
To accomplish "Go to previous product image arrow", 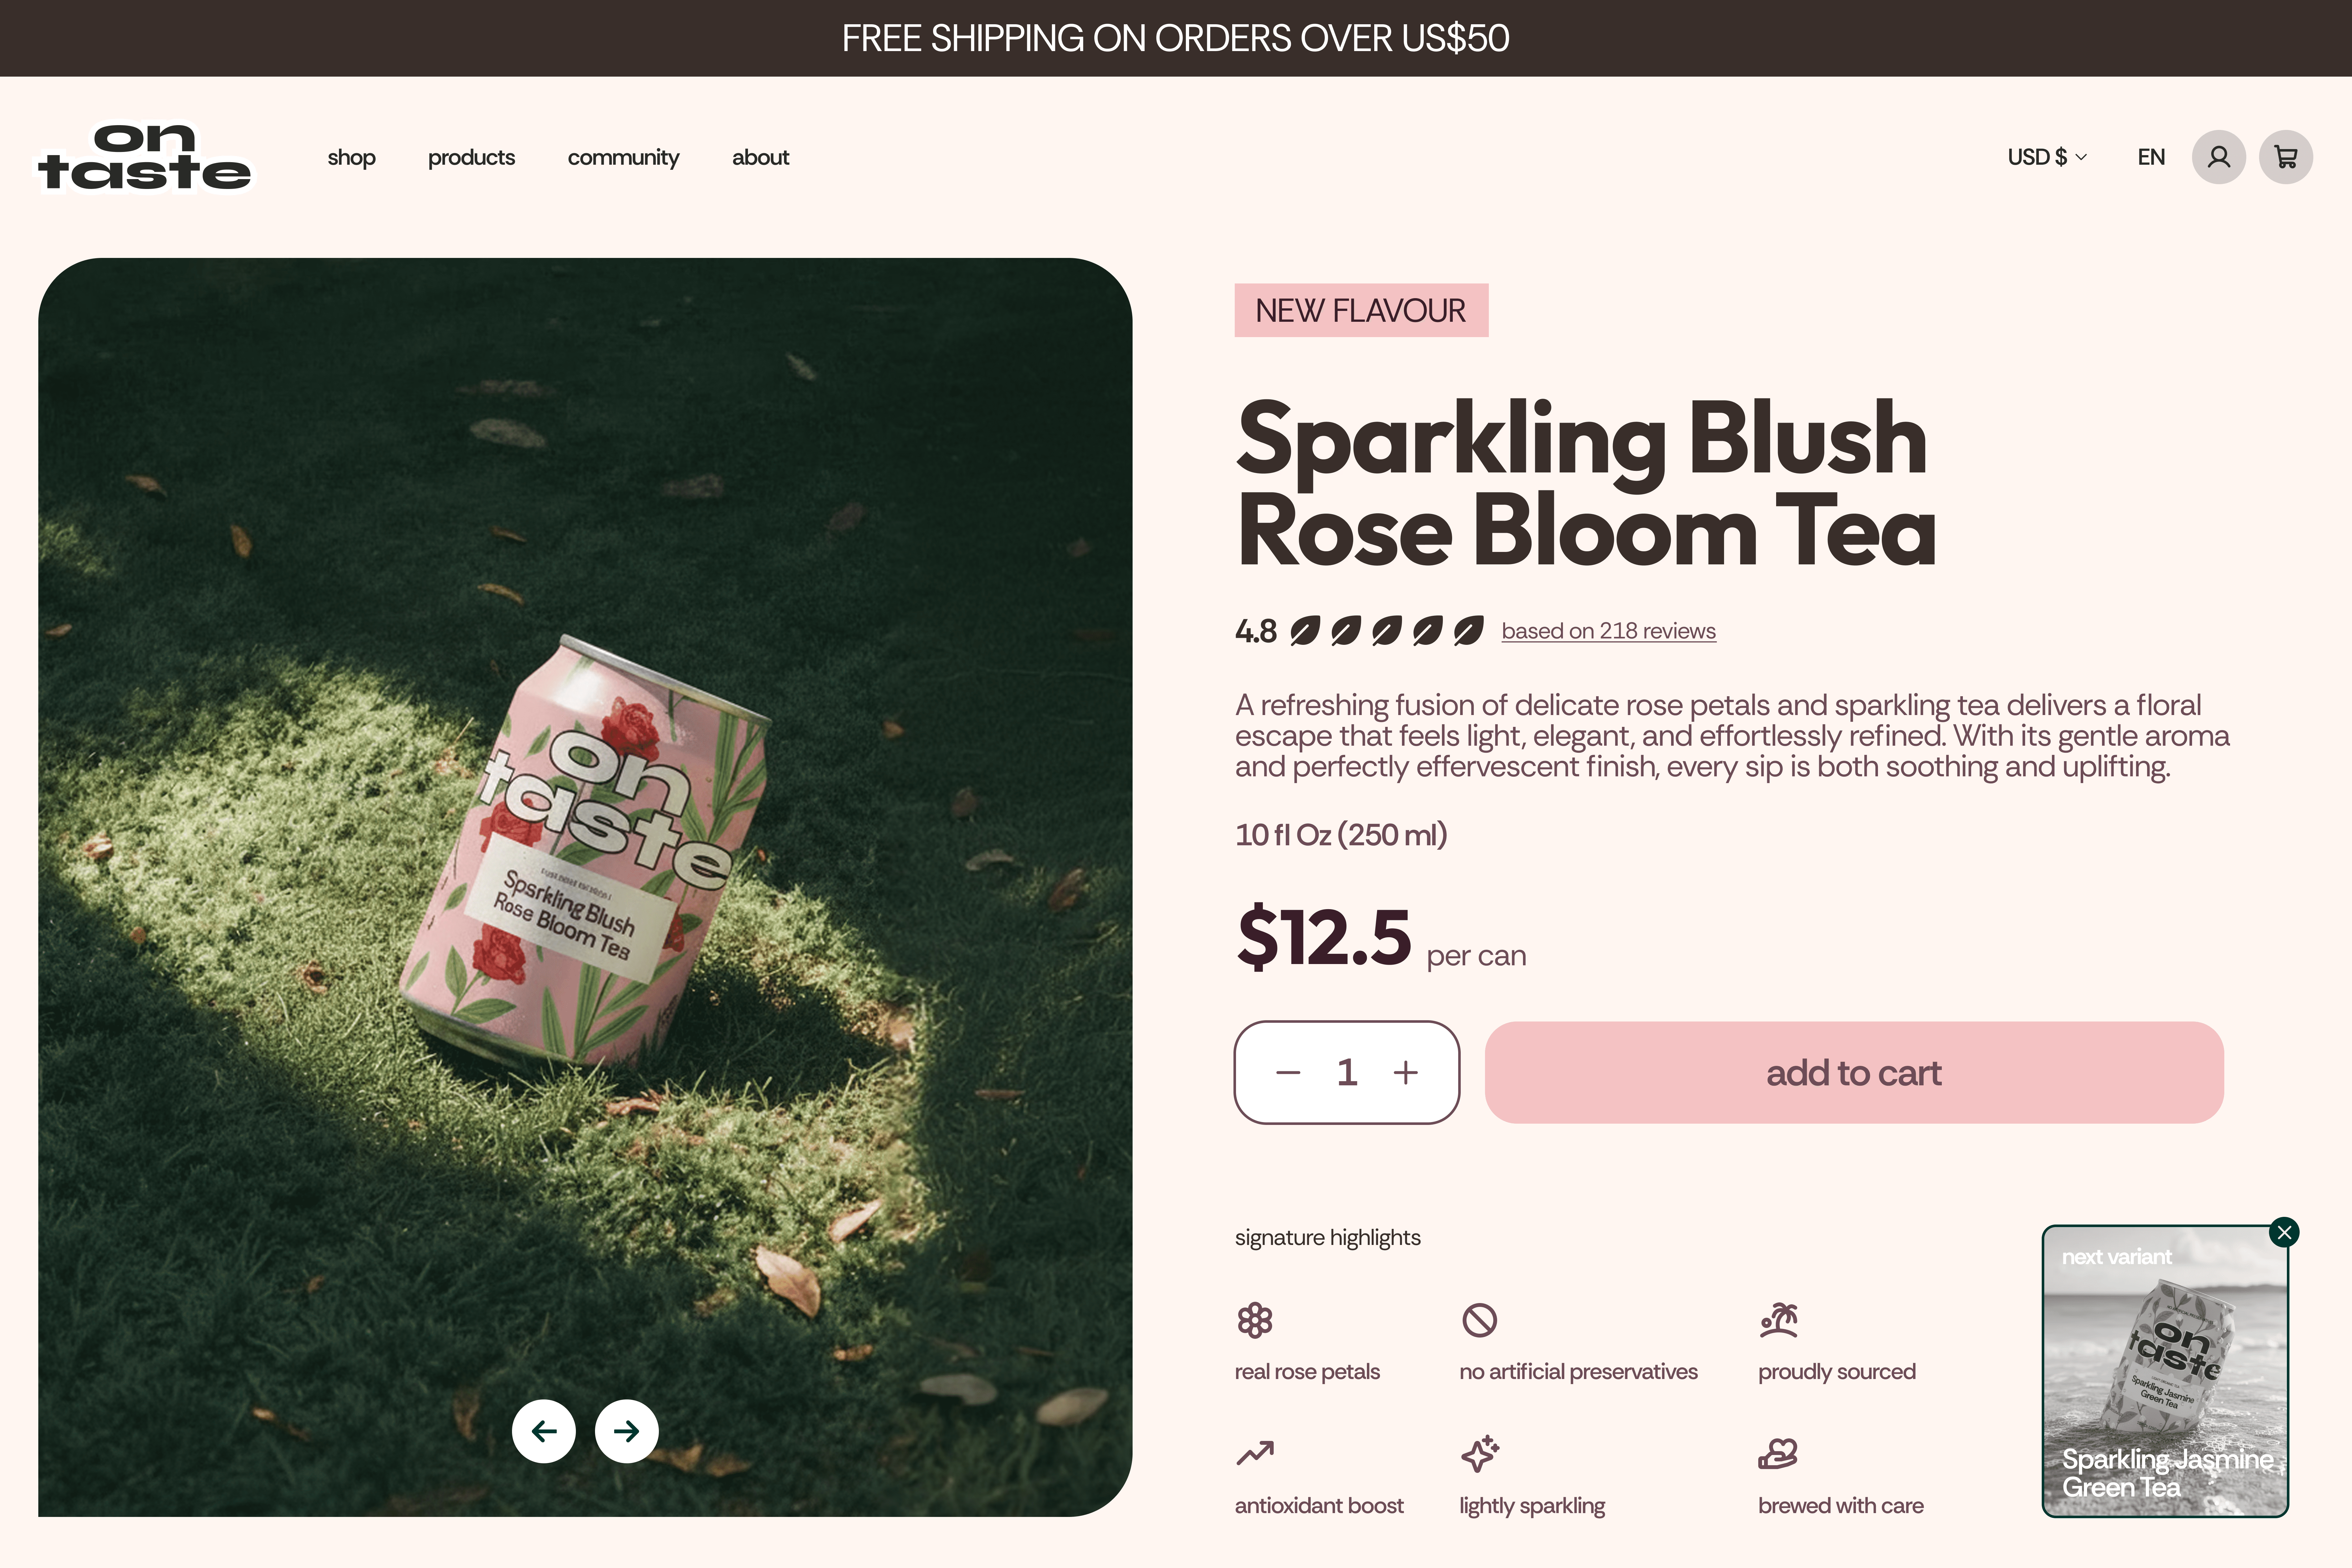I will pyautogui.click(x=544, y=1431).
